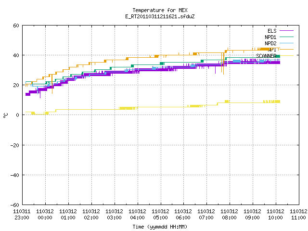
Task: Click the y-axis value -60
Action: coord(15,205)
